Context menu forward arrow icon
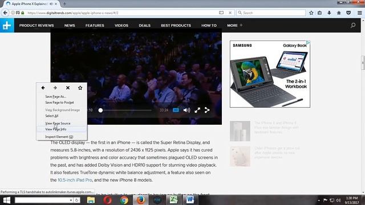Image resolution: width=365 pixels, height=205 pixels. coord(55,88)
